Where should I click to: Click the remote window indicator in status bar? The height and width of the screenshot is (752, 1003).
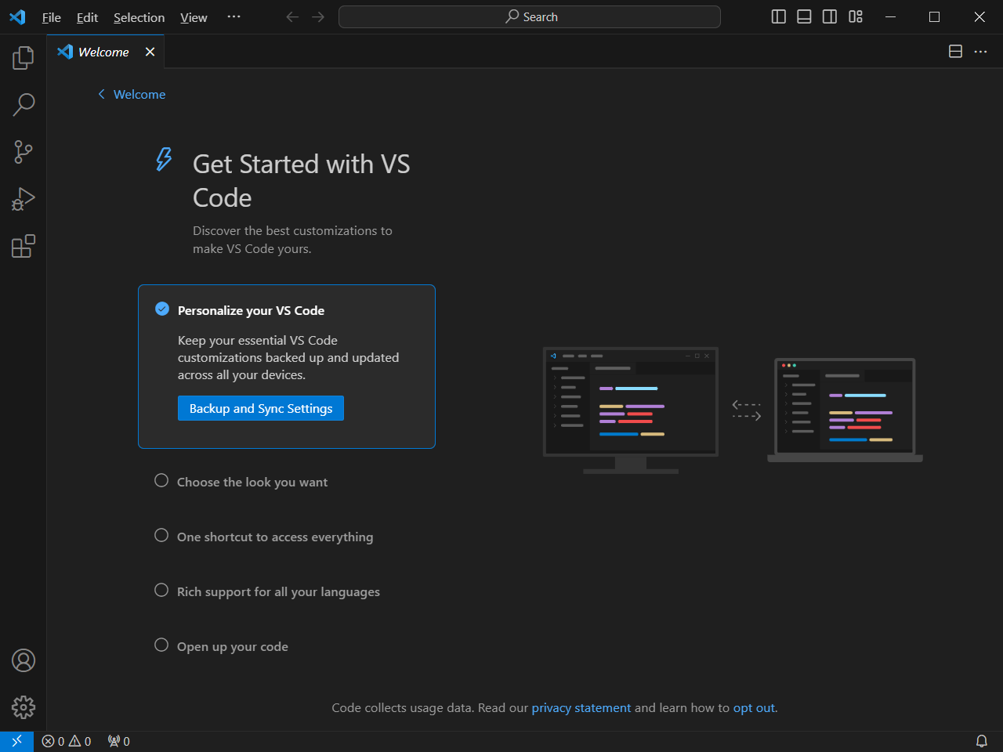coord(16,741)
